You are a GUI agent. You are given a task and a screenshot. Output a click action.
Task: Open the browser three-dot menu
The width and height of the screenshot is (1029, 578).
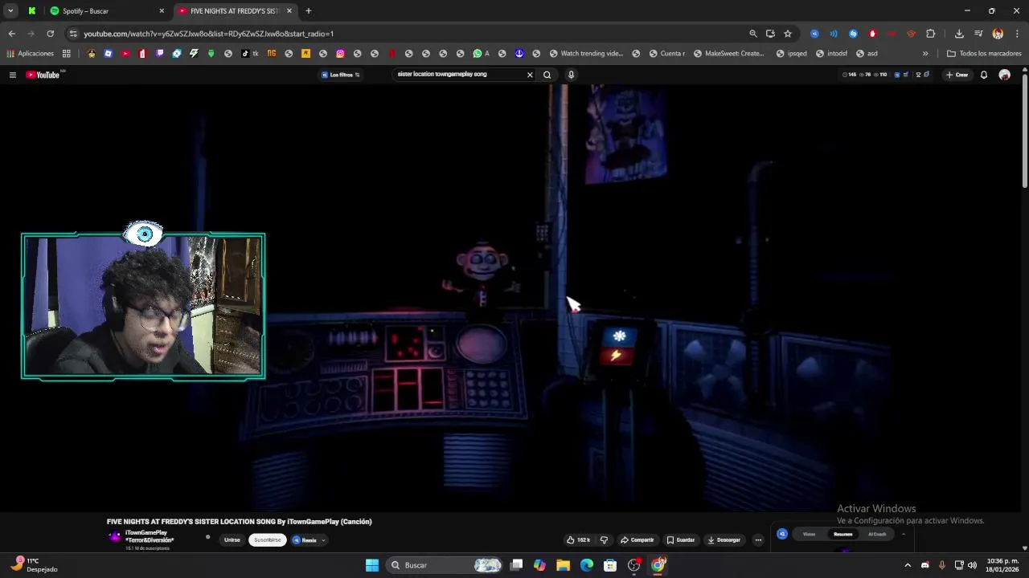(x=1018, y=34)
